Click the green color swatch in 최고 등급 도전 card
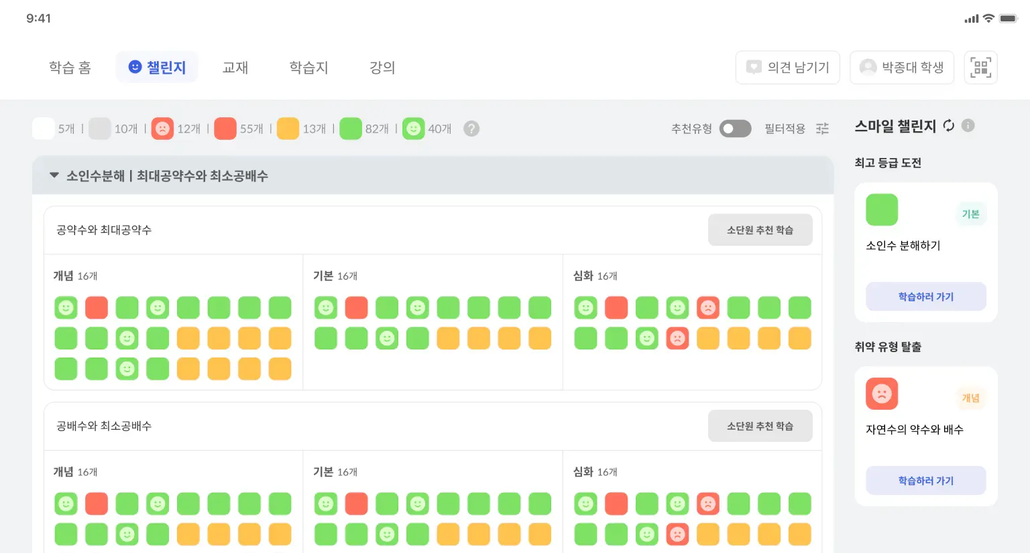1030x553 pixels. (x=881, y=210)
